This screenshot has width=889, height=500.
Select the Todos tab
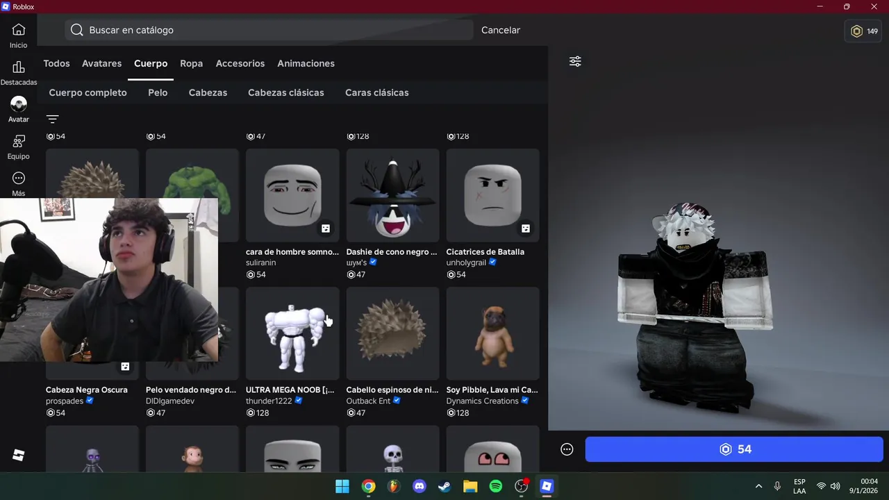tap(56, 63)
